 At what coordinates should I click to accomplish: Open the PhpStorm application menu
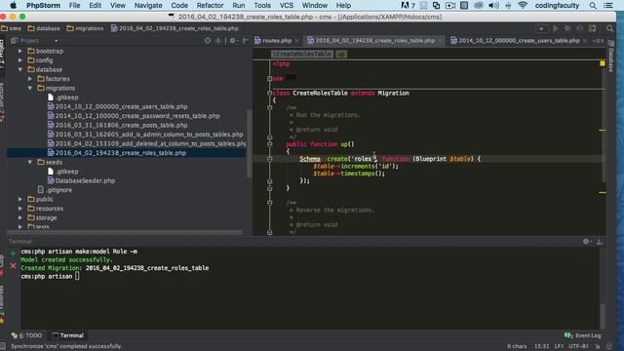[x=43, y=5]
